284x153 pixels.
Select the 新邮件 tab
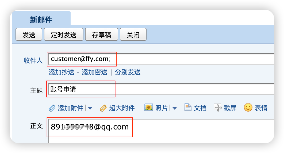(41, 20)
